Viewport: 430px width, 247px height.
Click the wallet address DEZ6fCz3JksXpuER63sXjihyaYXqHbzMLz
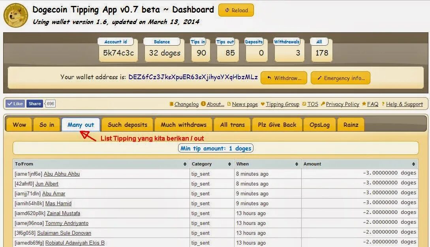193,77
